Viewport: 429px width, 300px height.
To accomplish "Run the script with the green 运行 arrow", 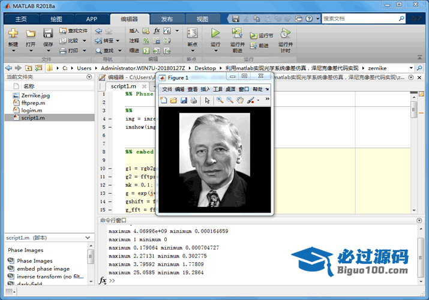I will point(215,33).
